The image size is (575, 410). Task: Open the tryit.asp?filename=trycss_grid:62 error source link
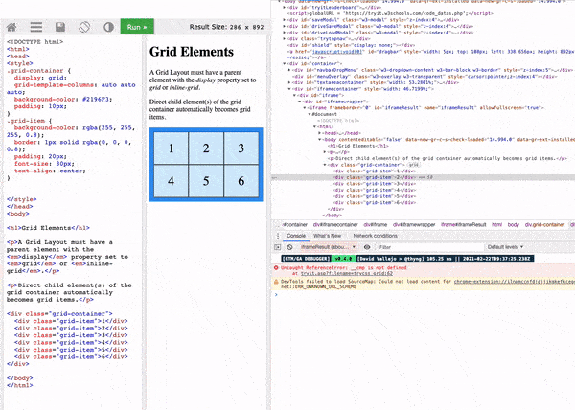(x=347, y=273)
